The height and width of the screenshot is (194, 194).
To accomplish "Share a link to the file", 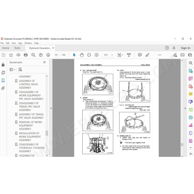I will [x=175, y=55].
